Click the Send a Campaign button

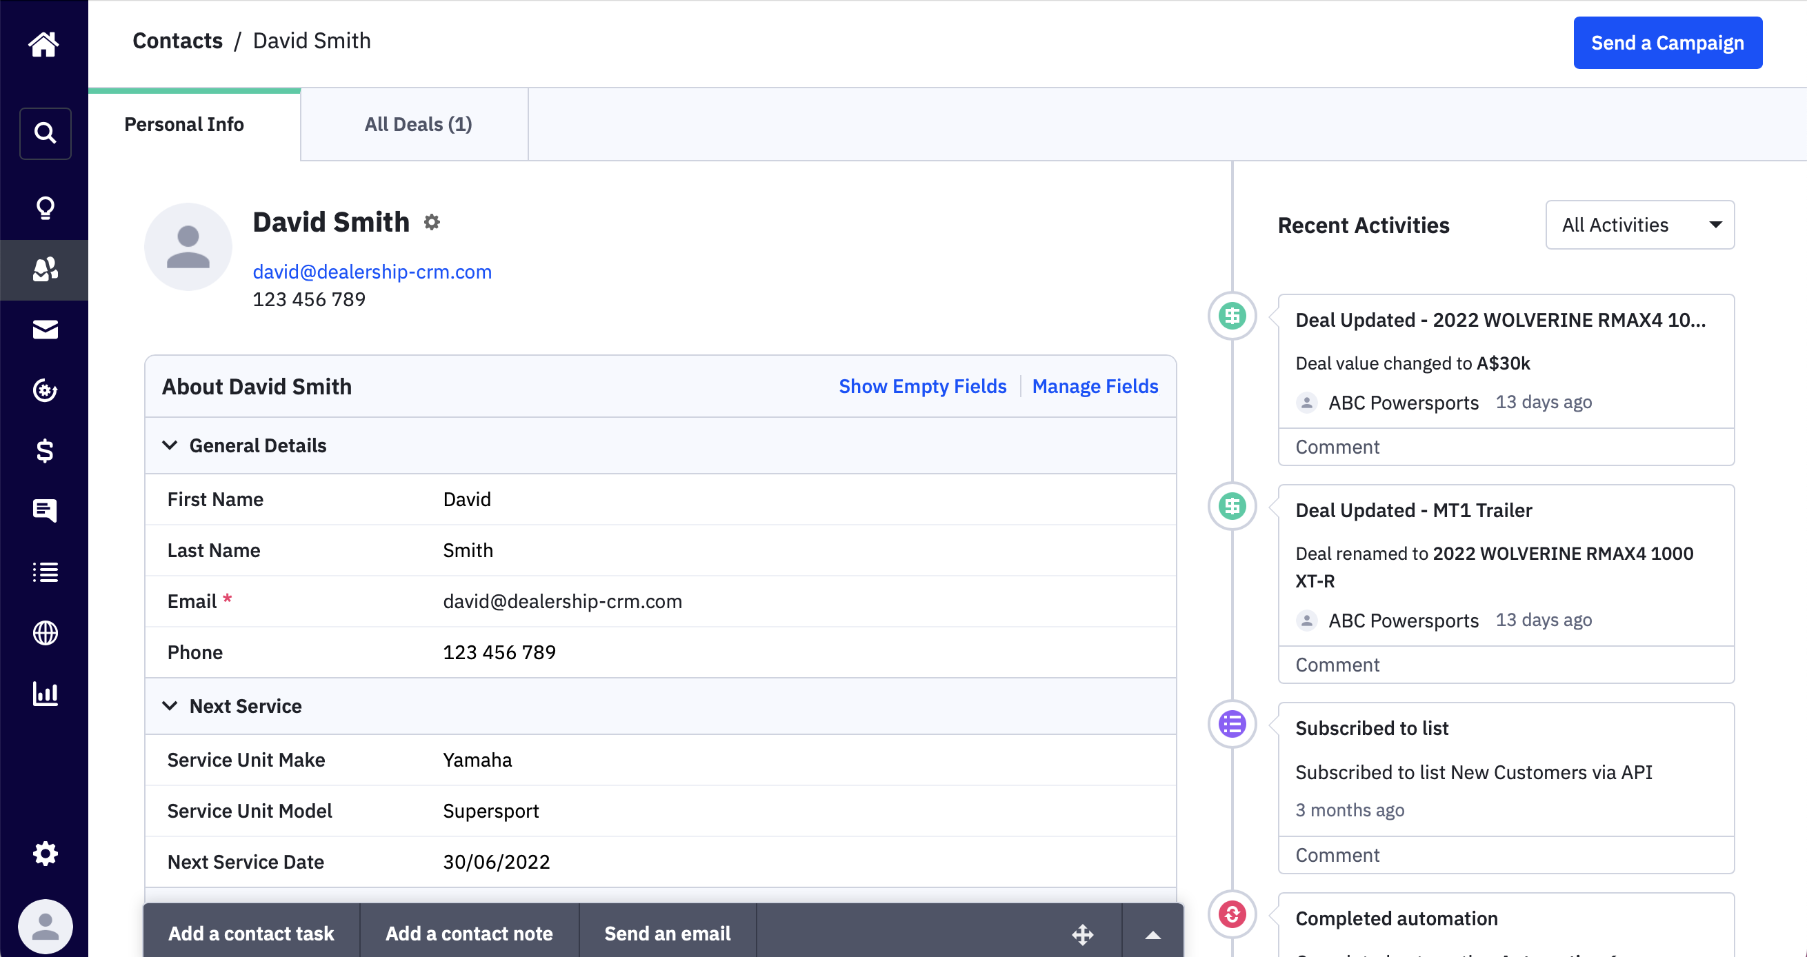coord(1667,43)
